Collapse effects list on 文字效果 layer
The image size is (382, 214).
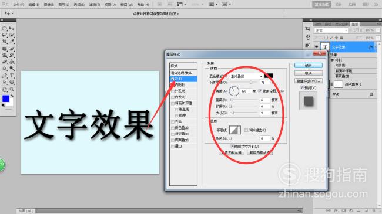tap(376, 47)
